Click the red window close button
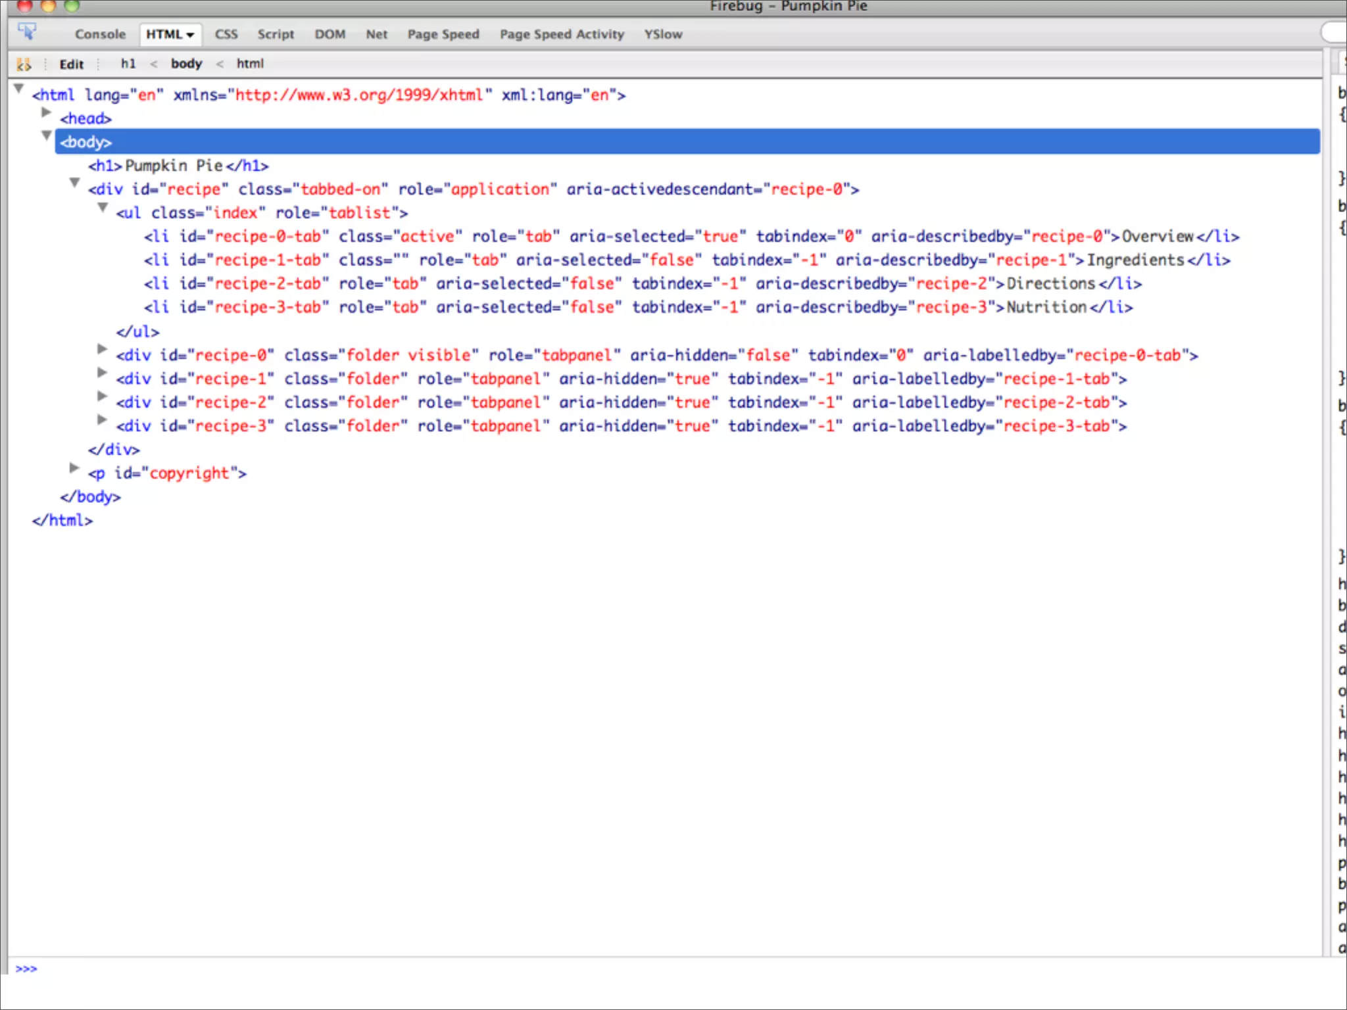 (25, 6)
